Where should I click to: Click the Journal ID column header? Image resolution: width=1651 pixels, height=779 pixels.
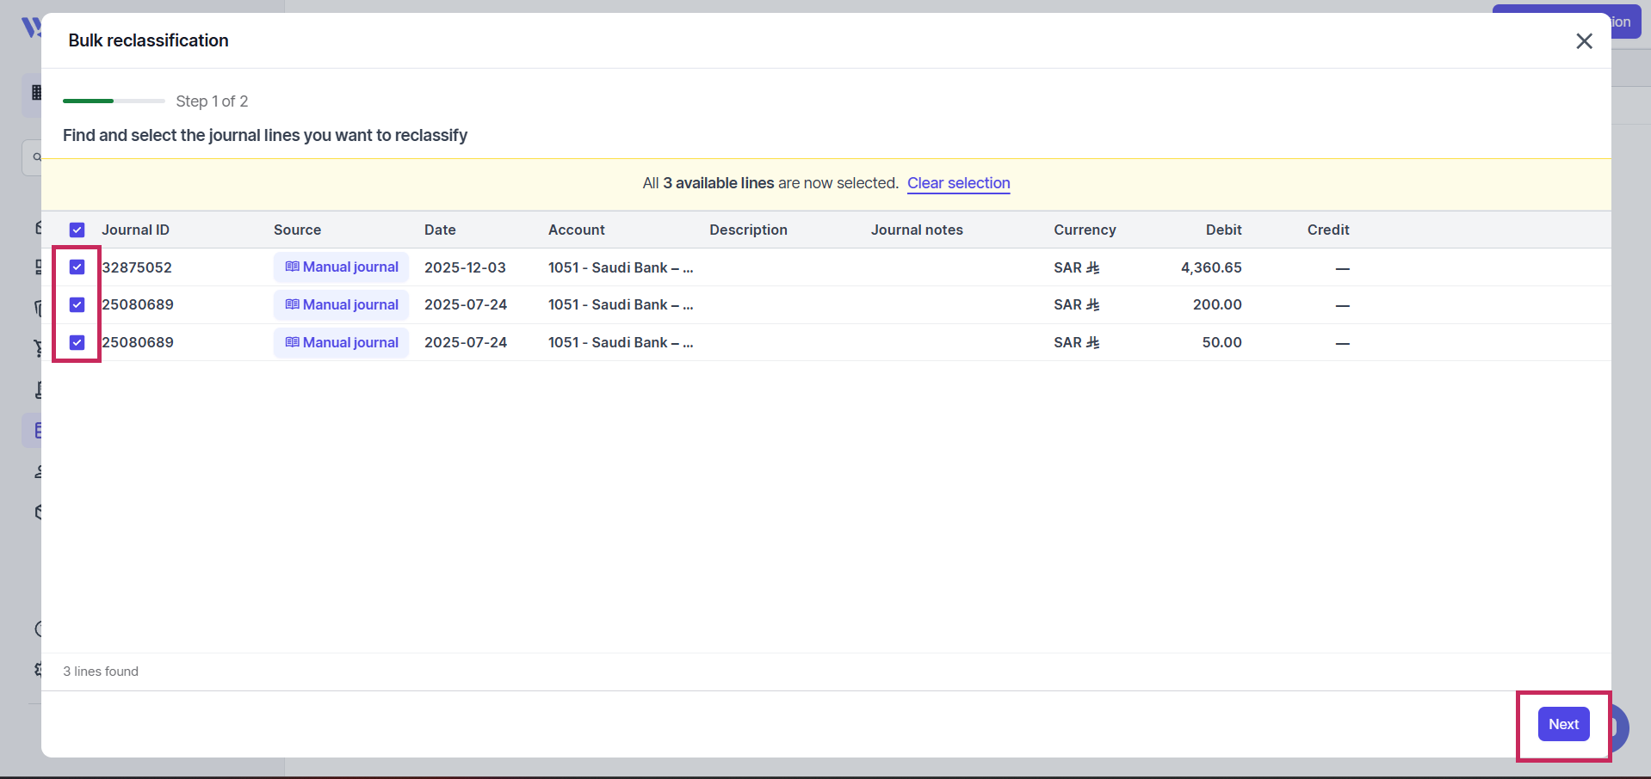[135, 230]
